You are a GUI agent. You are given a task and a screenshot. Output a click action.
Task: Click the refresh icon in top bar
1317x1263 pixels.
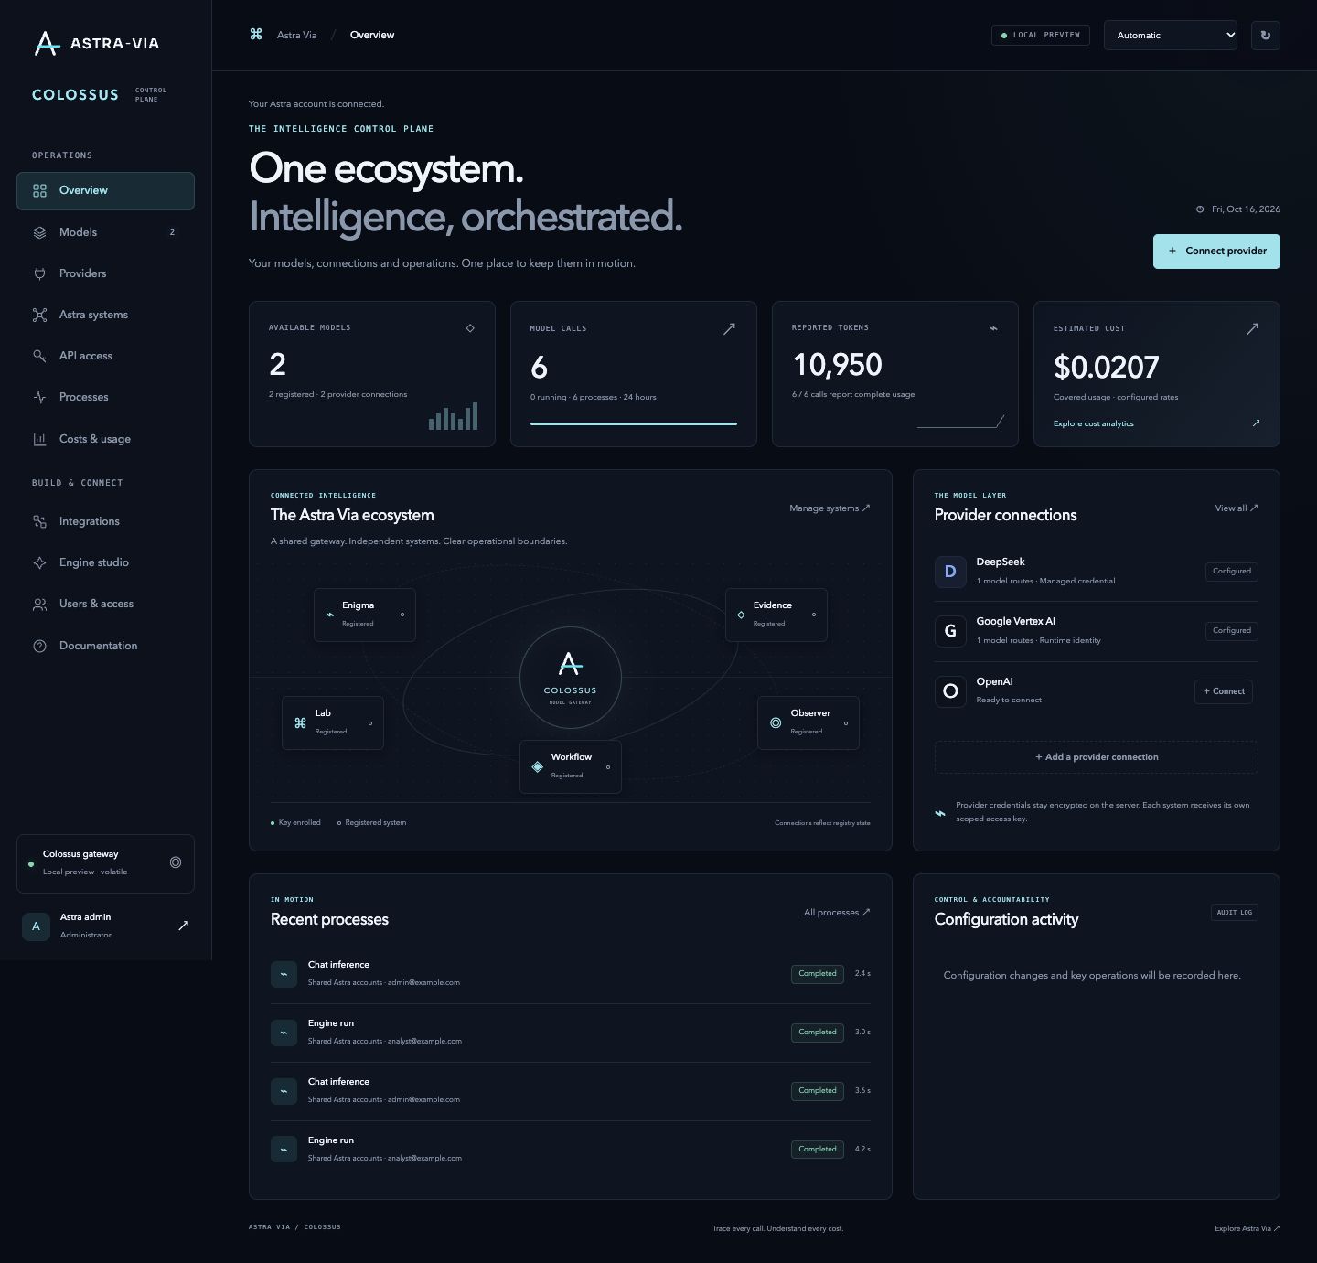(x=1265, y=36)
